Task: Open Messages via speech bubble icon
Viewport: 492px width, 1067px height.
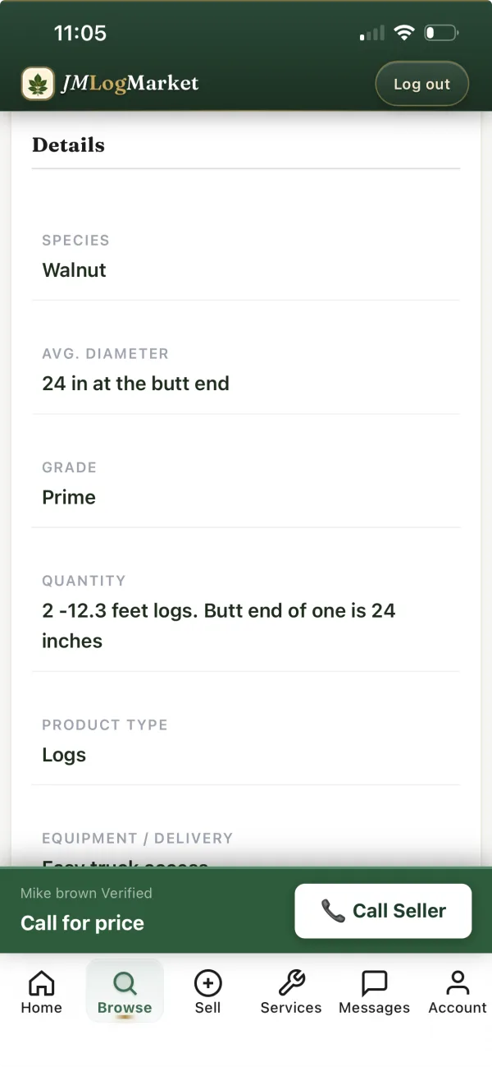Action: (x=374, y=982)
